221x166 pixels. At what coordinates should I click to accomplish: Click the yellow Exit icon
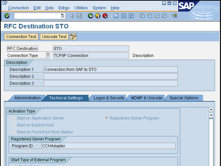coord(98,16)
